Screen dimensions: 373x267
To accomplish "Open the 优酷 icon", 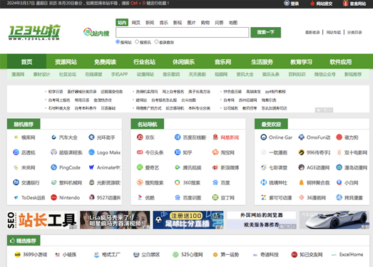I will click(140, 197).
